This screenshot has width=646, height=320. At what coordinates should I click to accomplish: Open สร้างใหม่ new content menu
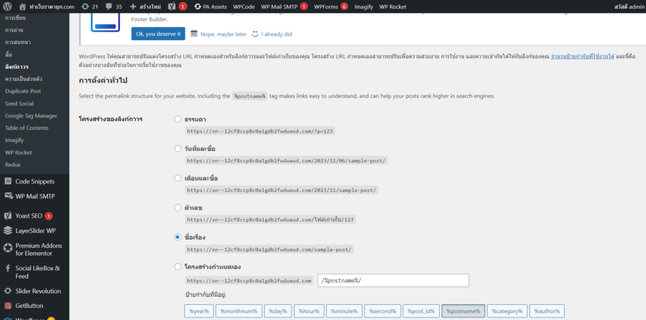pos(146,6)
